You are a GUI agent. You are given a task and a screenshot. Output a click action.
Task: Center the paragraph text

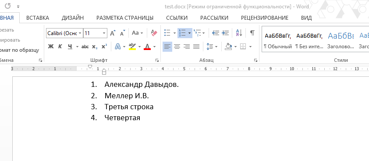(177, 47)
